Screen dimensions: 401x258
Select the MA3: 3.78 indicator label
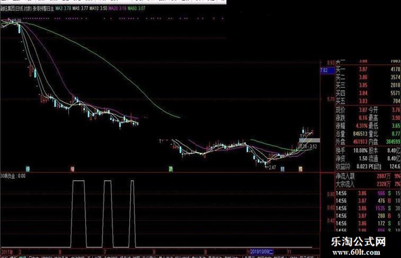[63, 8]
